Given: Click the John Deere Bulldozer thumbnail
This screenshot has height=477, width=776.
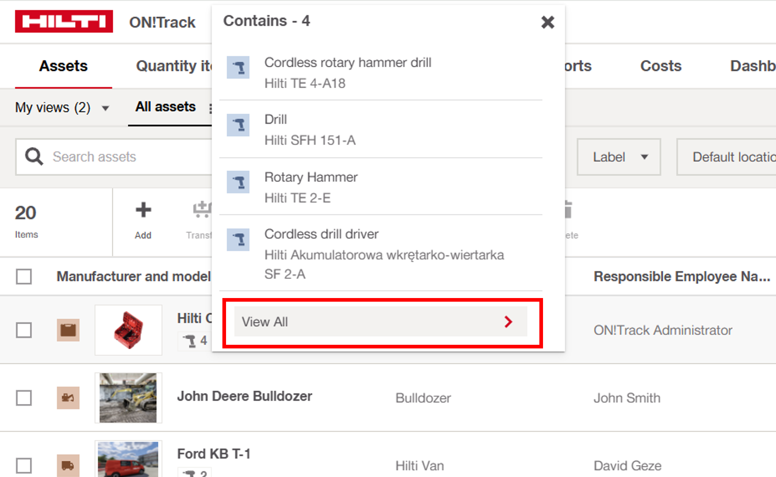Looking at the screenshot, I should (128, 398).
